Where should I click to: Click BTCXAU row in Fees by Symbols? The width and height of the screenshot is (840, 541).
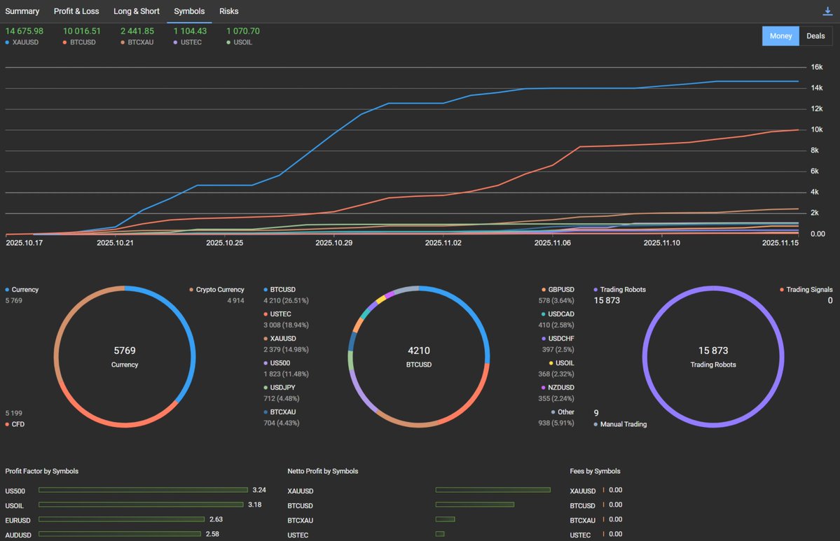coord(595,519)
